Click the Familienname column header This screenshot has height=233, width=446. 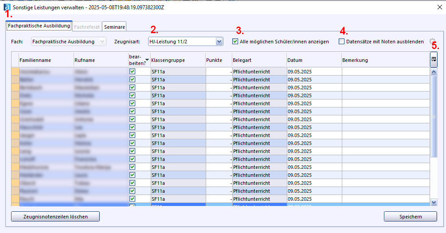pos(46,60)
